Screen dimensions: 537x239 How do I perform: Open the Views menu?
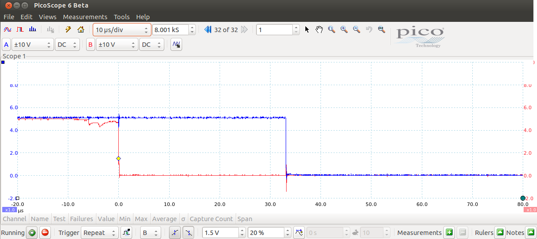pyautogui.click(x=48, y=17)
